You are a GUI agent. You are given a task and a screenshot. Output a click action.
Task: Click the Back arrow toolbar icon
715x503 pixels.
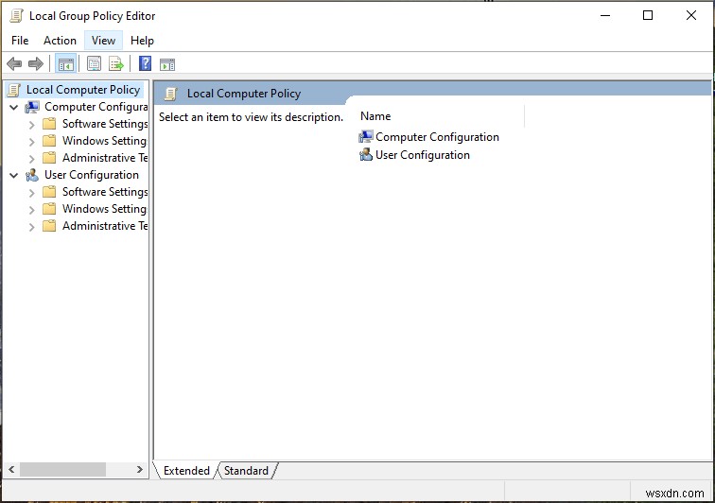(x=14, y=64)
